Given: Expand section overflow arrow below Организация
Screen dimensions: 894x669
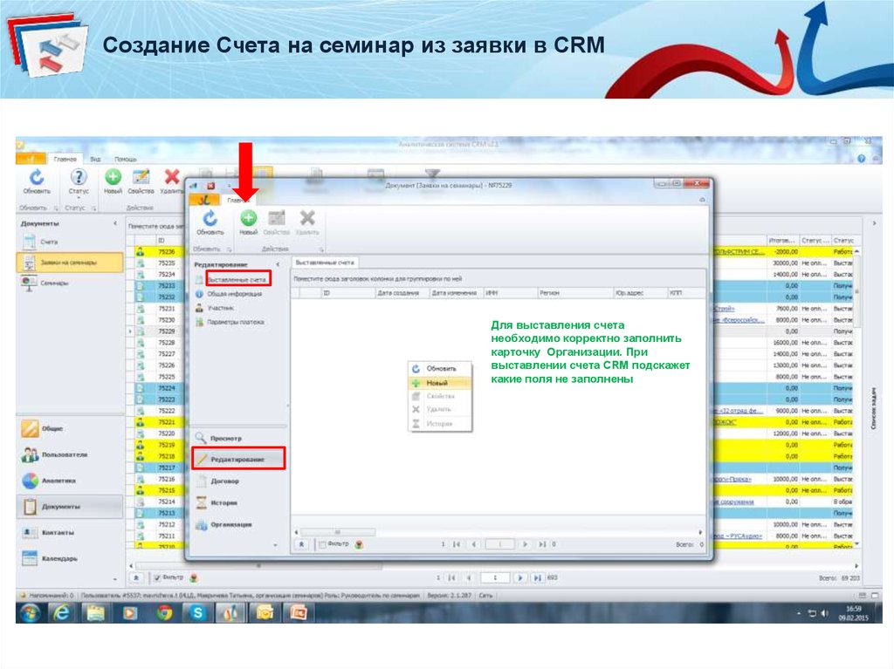Looking at the screenshot, I should click(x=275, y=545).
